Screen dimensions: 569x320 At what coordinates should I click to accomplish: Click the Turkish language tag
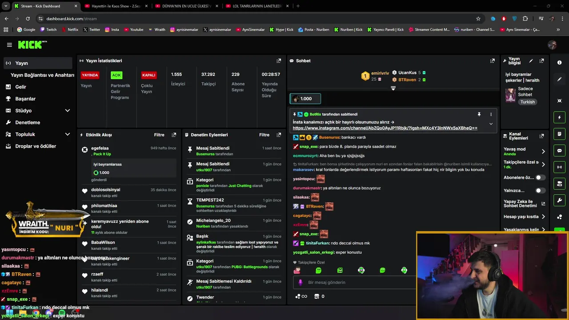click(528, 102)
